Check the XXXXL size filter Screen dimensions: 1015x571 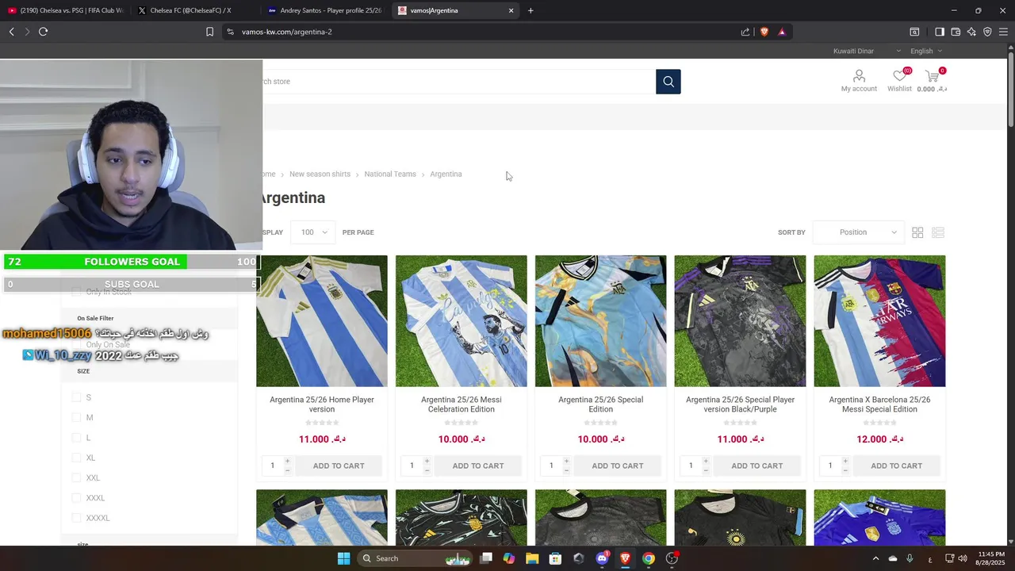[x=77, y=518]
